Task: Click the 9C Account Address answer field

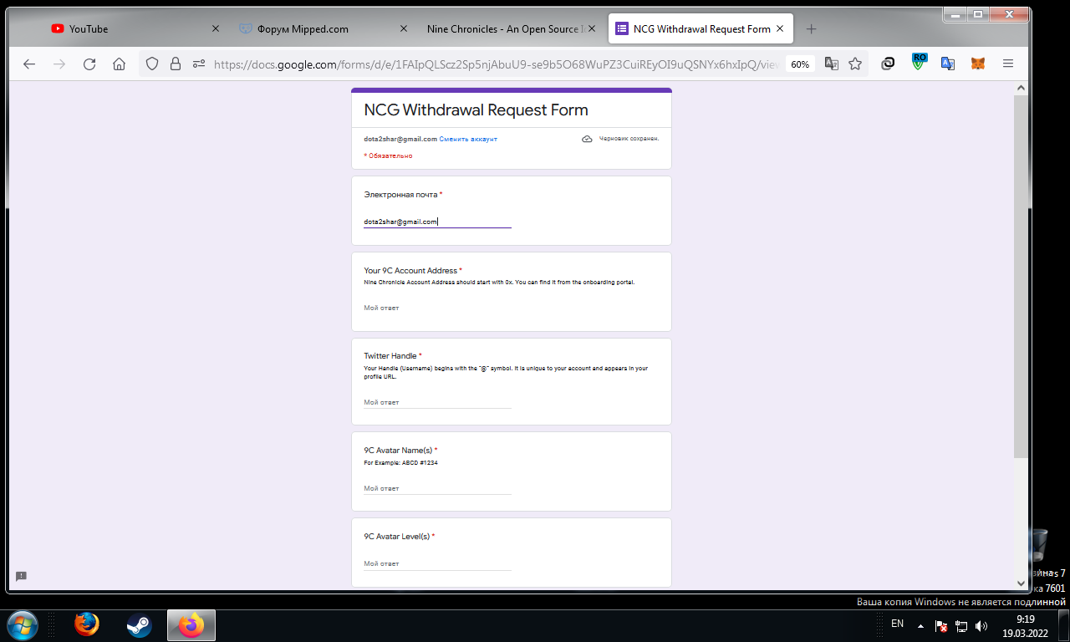Action: [437, 308]
